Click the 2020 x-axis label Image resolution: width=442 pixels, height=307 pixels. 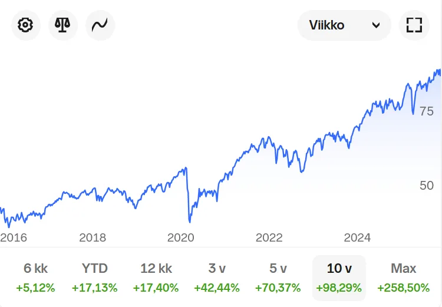[181, 237]
